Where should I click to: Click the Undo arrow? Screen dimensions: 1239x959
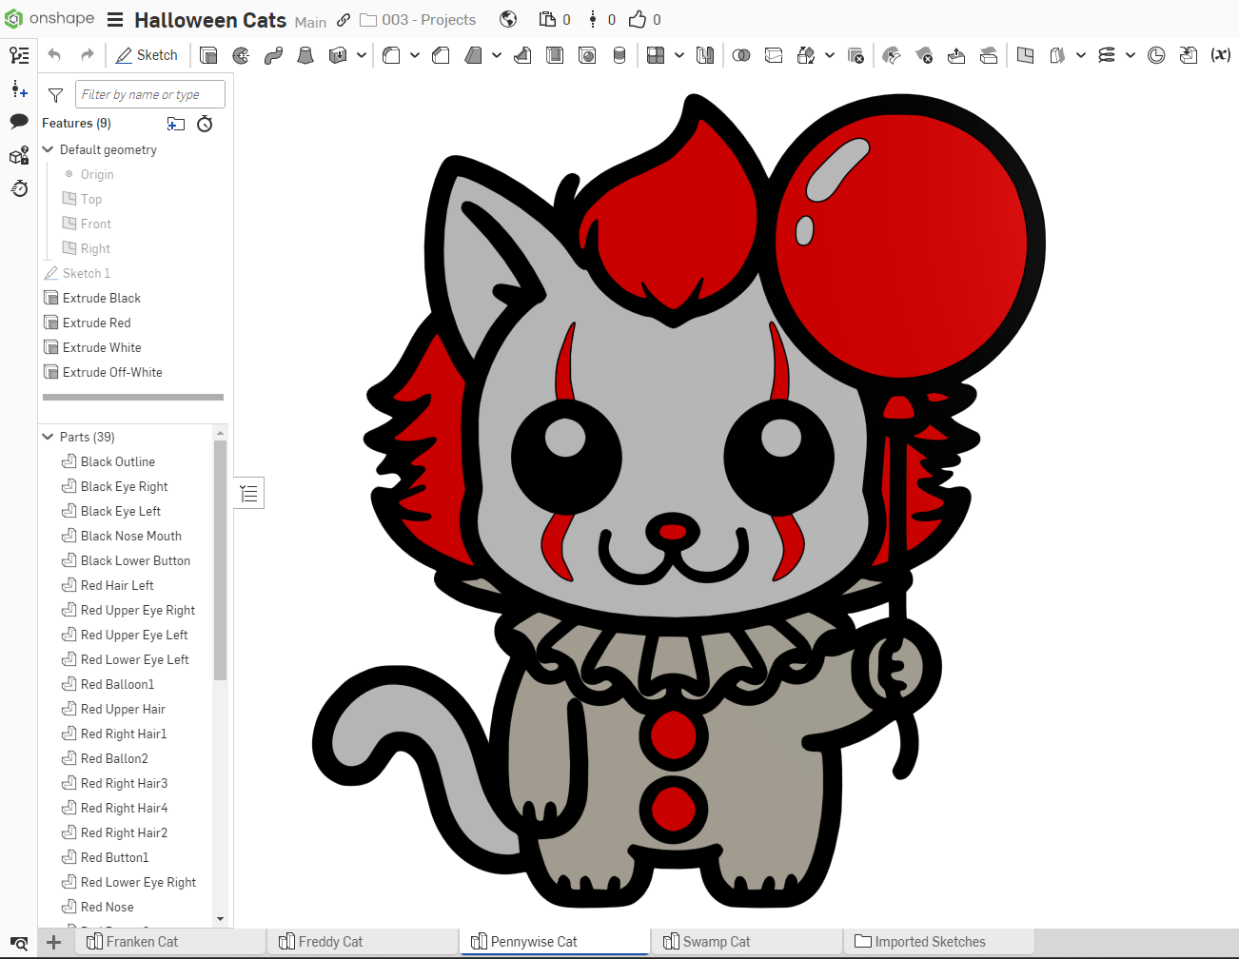[x=54, y=55]
